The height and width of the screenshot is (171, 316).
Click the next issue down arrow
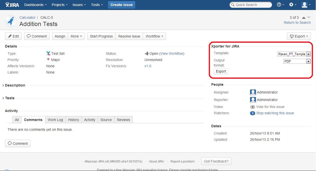pyautogui.click(x=309, y=17)
